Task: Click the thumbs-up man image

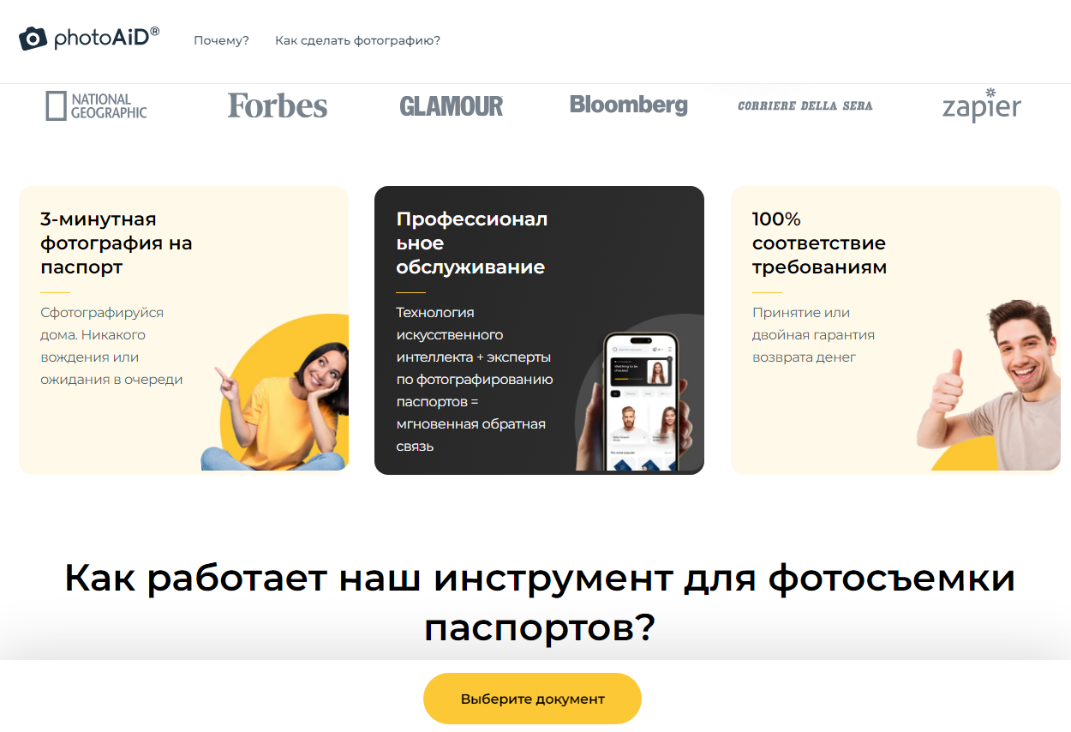Action: pos(989,386)
